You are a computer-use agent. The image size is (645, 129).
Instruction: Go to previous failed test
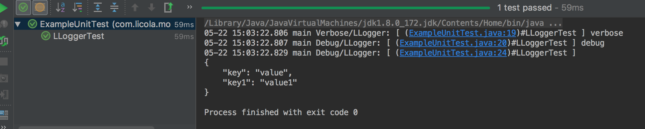pos(135,7)
